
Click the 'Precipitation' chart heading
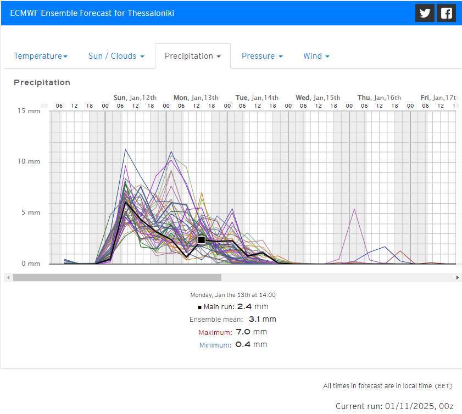click(42, 82)
